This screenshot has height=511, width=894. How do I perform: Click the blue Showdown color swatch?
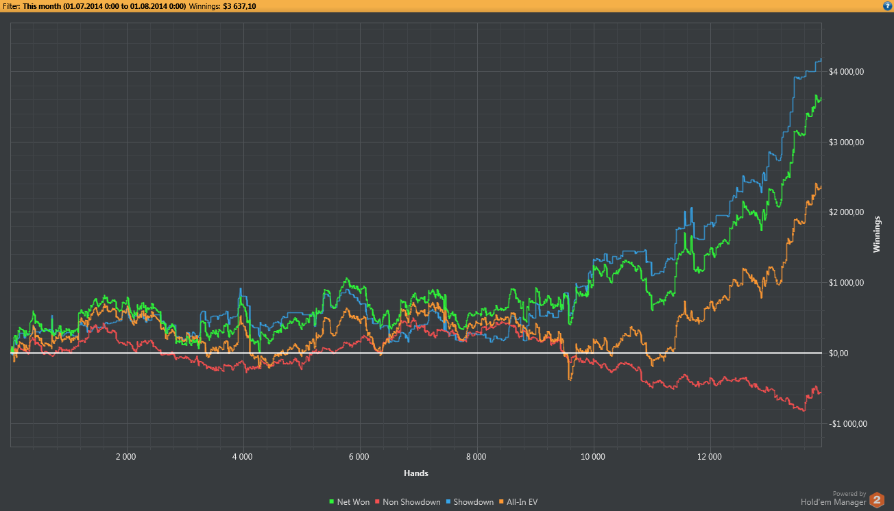coord(449,502)
